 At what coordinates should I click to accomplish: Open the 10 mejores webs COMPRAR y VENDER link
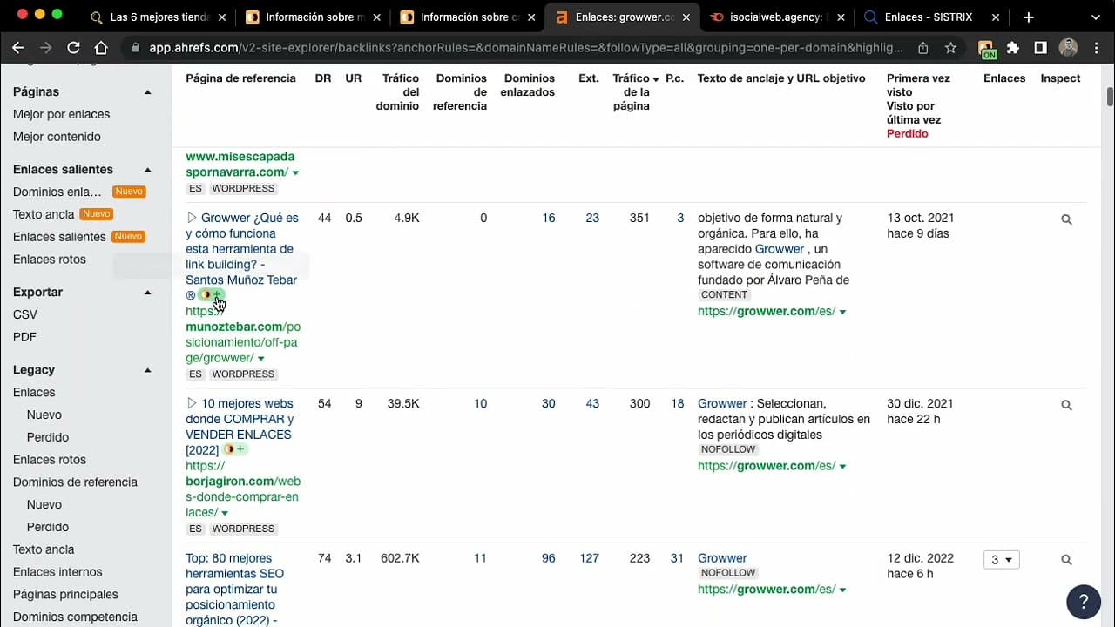tap(241, 427)
